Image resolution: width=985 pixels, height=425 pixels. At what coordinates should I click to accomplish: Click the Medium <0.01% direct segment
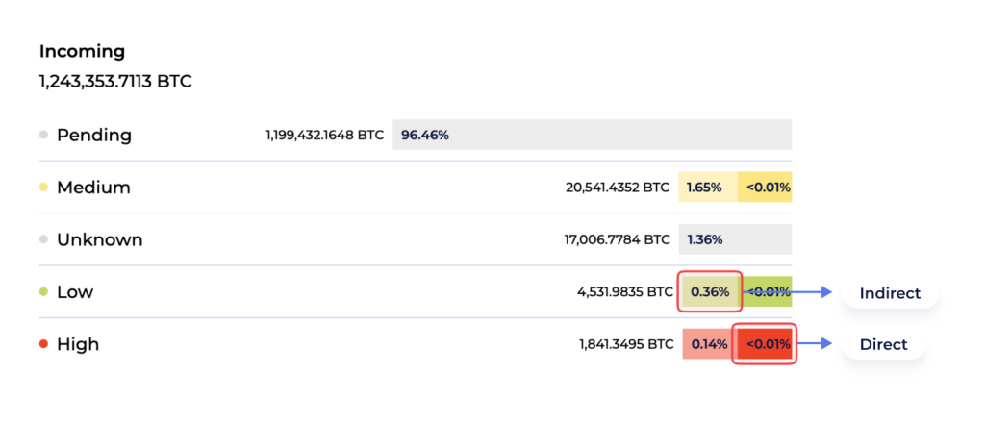tap(766, 187)
